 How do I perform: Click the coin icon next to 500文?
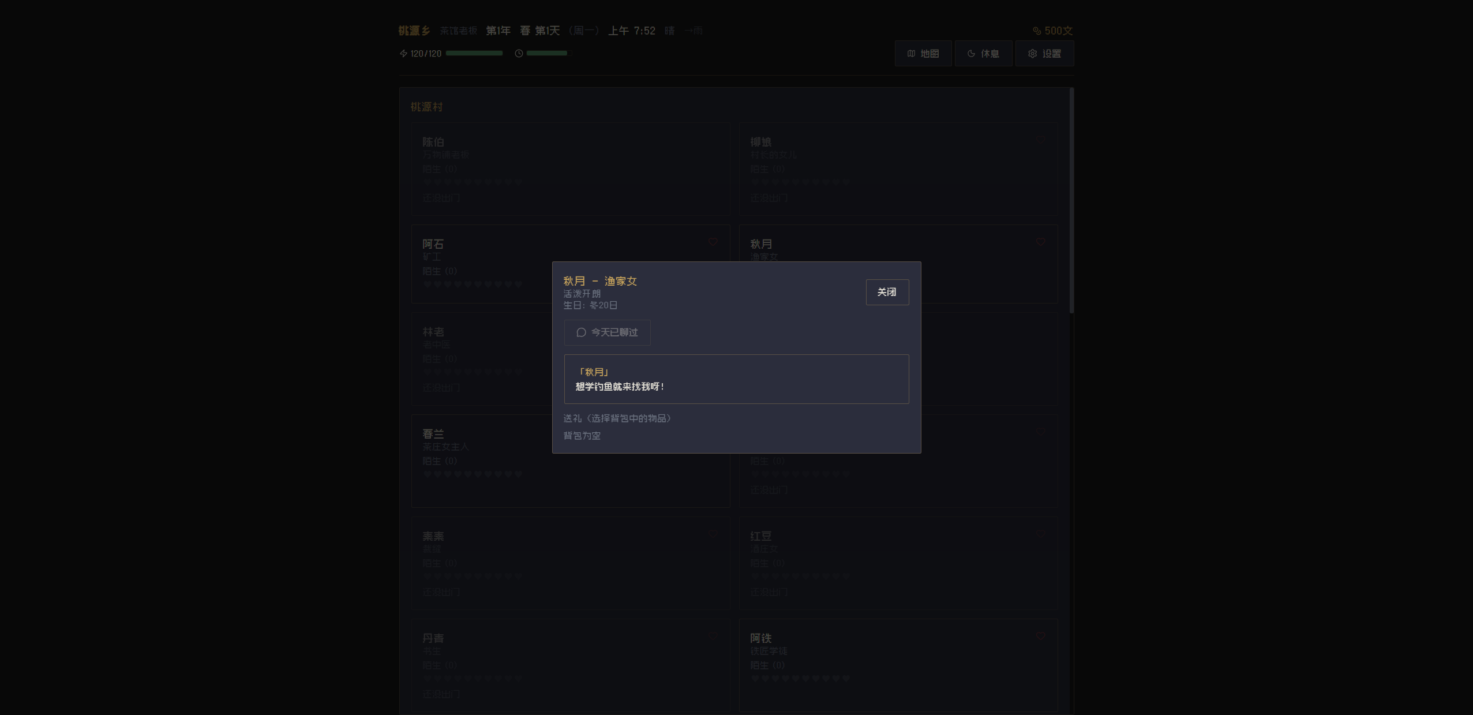(x=1037, y=31)
